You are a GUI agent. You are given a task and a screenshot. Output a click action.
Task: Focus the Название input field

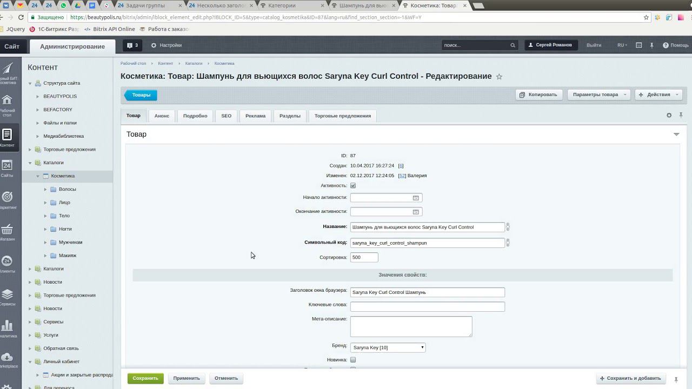coord(427,227)
